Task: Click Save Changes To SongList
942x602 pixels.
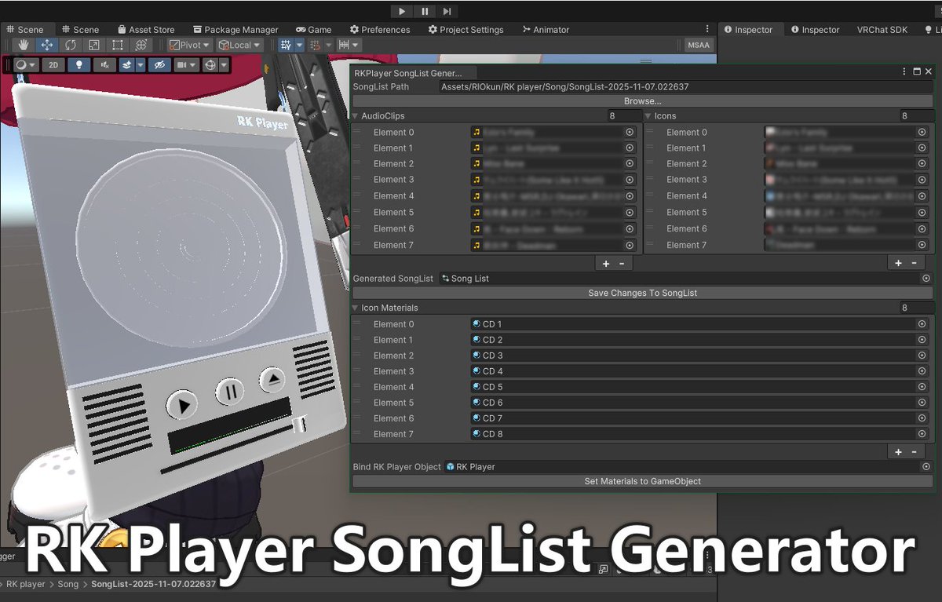Action: pyautogui.click(x=643, y=292)
